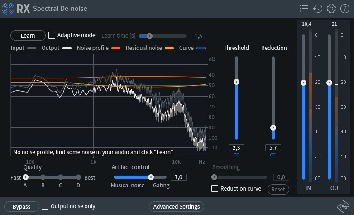Click the Artifact control slider handle

(151, 177)
